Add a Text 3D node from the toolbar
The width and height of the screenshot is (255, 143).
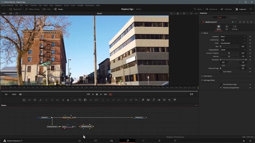(x=153, y=100)
